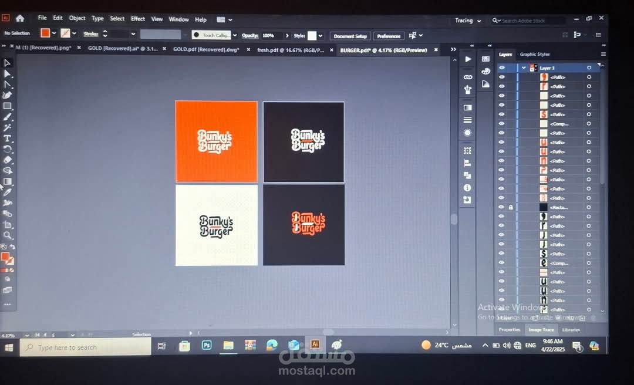Screen dimensions: 634x385
Task: Switch to fresh.pdf document tab
Action: (x=291, y=50)
